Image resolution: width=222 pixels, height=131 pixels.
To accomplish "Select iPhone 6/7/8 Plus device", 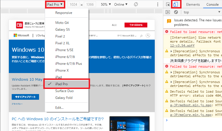I will [x=67, y=64].
